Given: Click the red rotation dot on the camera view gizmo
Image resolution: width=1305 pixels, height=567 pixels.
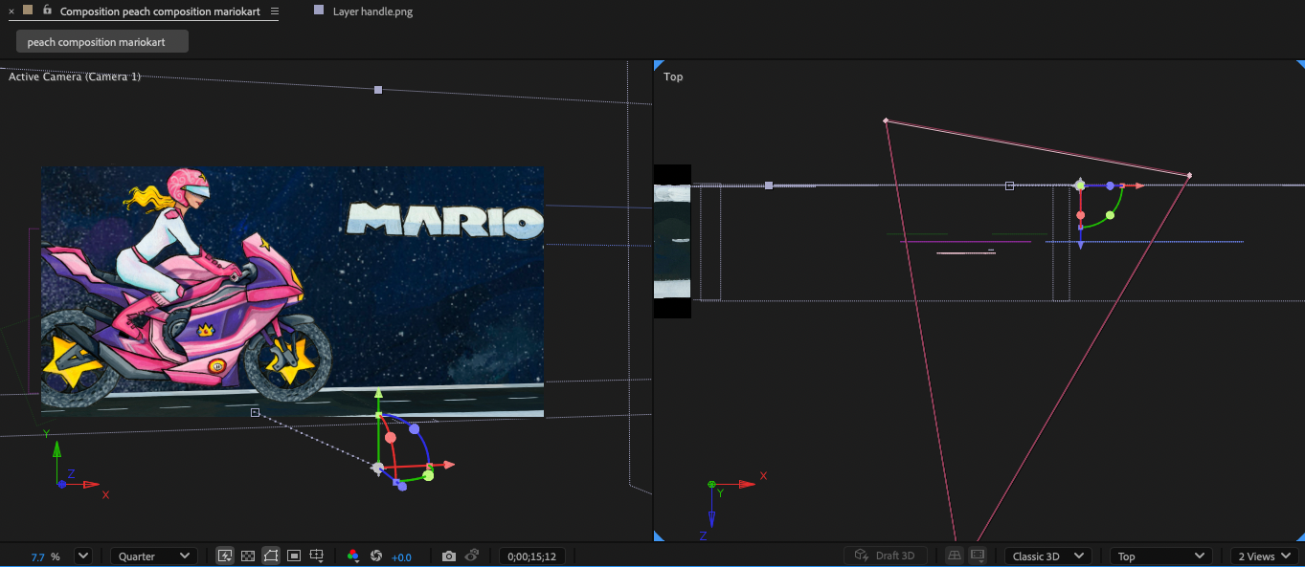Looking at the screenshot, I should (390, 438).
